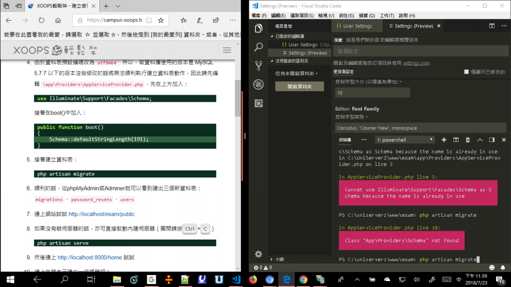Add web notes with the pen icon in Edge
Image resolution: width=511 pixels, height=287 pixels.
(200, 20)
